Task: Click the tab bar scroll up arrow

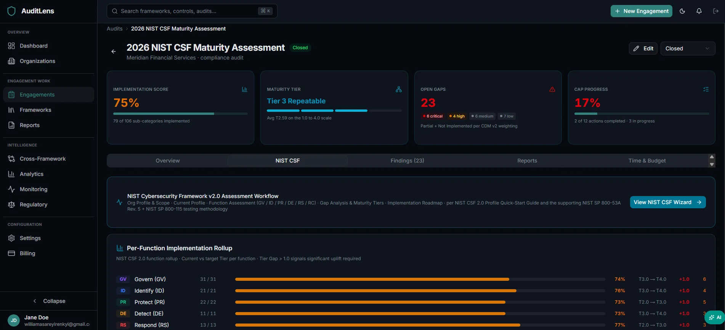Action: click(712, 157)
